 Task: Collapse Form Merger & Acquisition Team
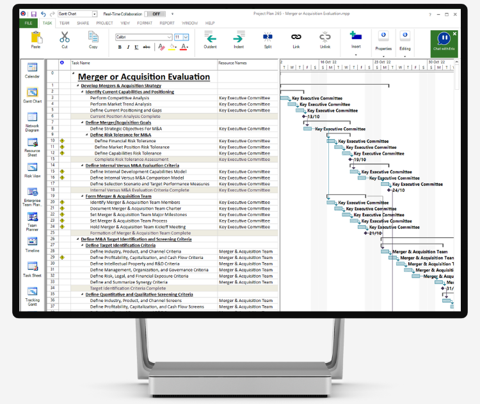83,196
